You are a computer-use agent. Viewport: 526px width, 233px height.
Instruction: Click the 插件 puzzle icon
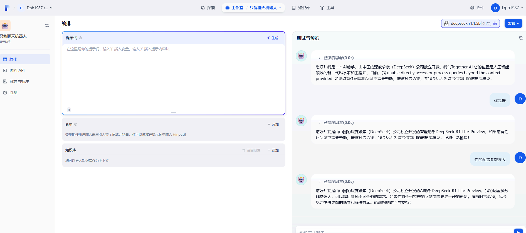472,8
